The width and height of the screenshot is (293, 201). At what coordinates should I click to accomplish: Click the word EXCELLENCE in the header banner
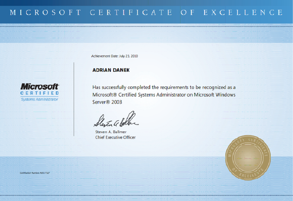coord(243,13)
